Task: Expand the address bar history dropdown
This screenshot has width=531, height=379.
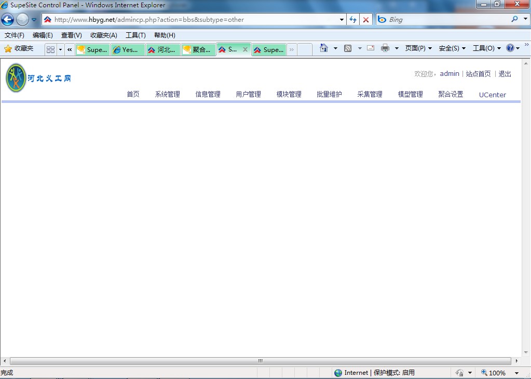Action: click(x=342, y=20)
